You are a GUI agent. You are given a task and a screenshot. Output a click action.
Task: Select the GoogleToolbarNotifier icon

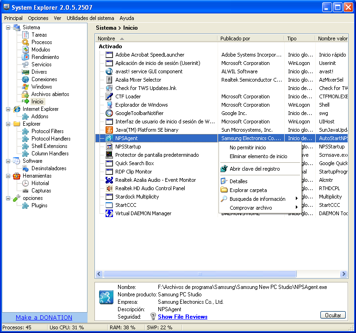(109, 113)
